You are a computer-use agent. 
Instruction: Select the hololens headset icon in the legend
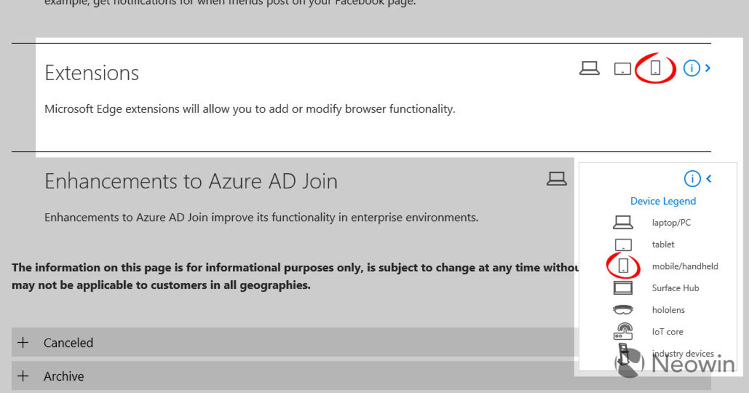coord(623,310)
